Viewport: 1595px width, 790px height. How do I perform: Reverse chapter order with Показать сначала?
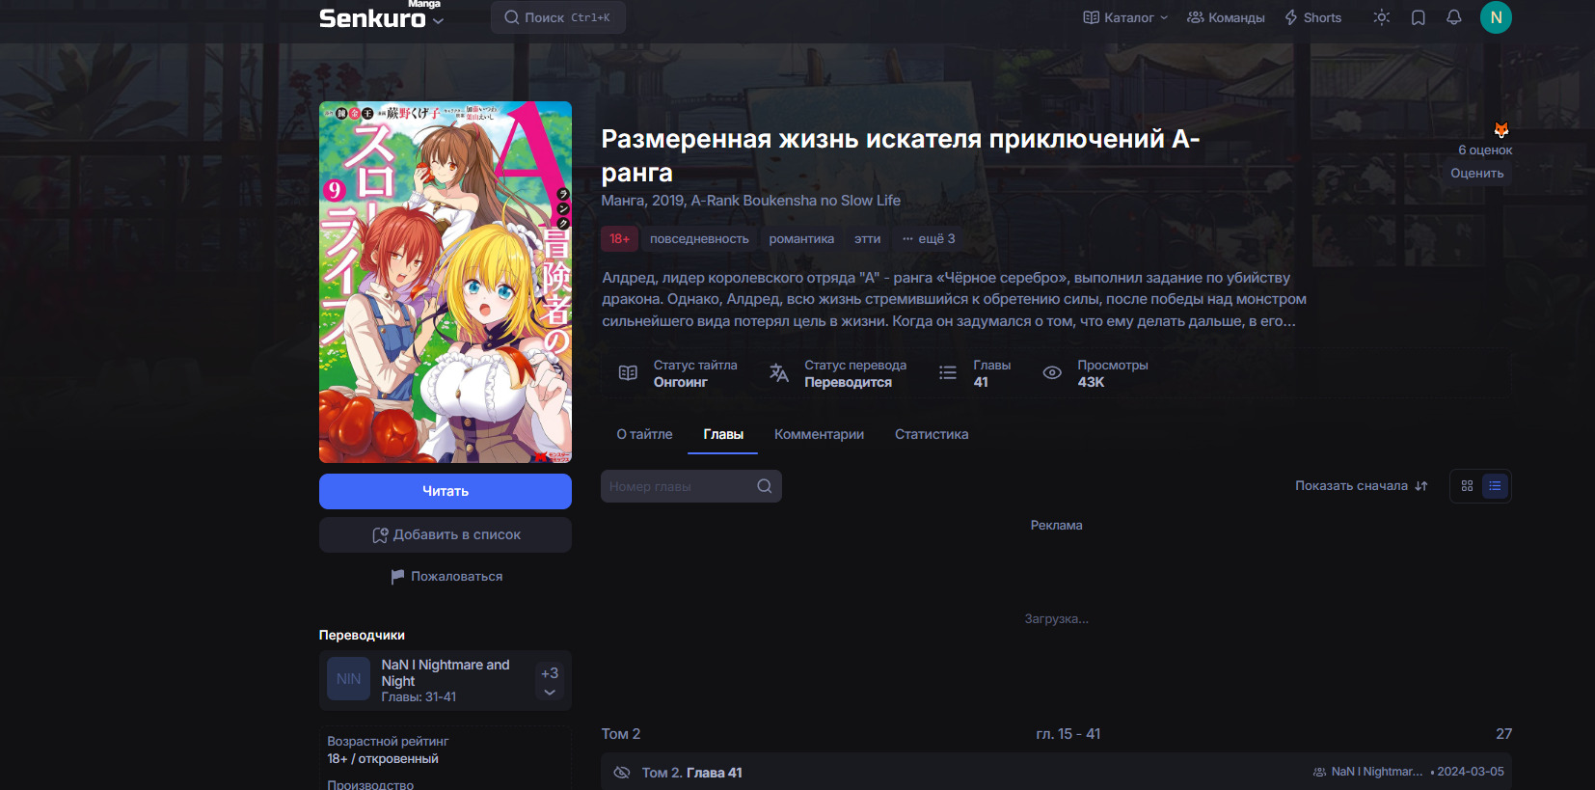click(x=1361, y=486)
